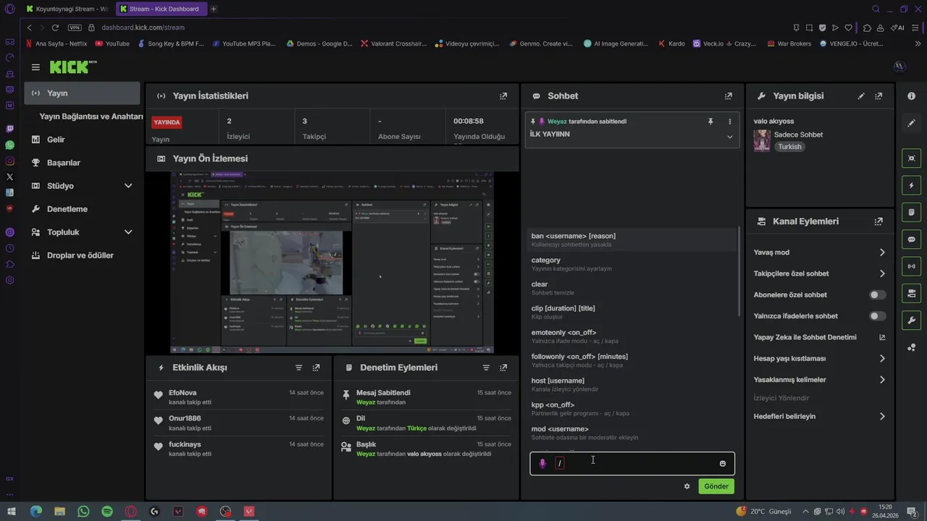Pop out the Yayın bilgisi panel
The image size is (927, 521).
[x=878, y=96]
